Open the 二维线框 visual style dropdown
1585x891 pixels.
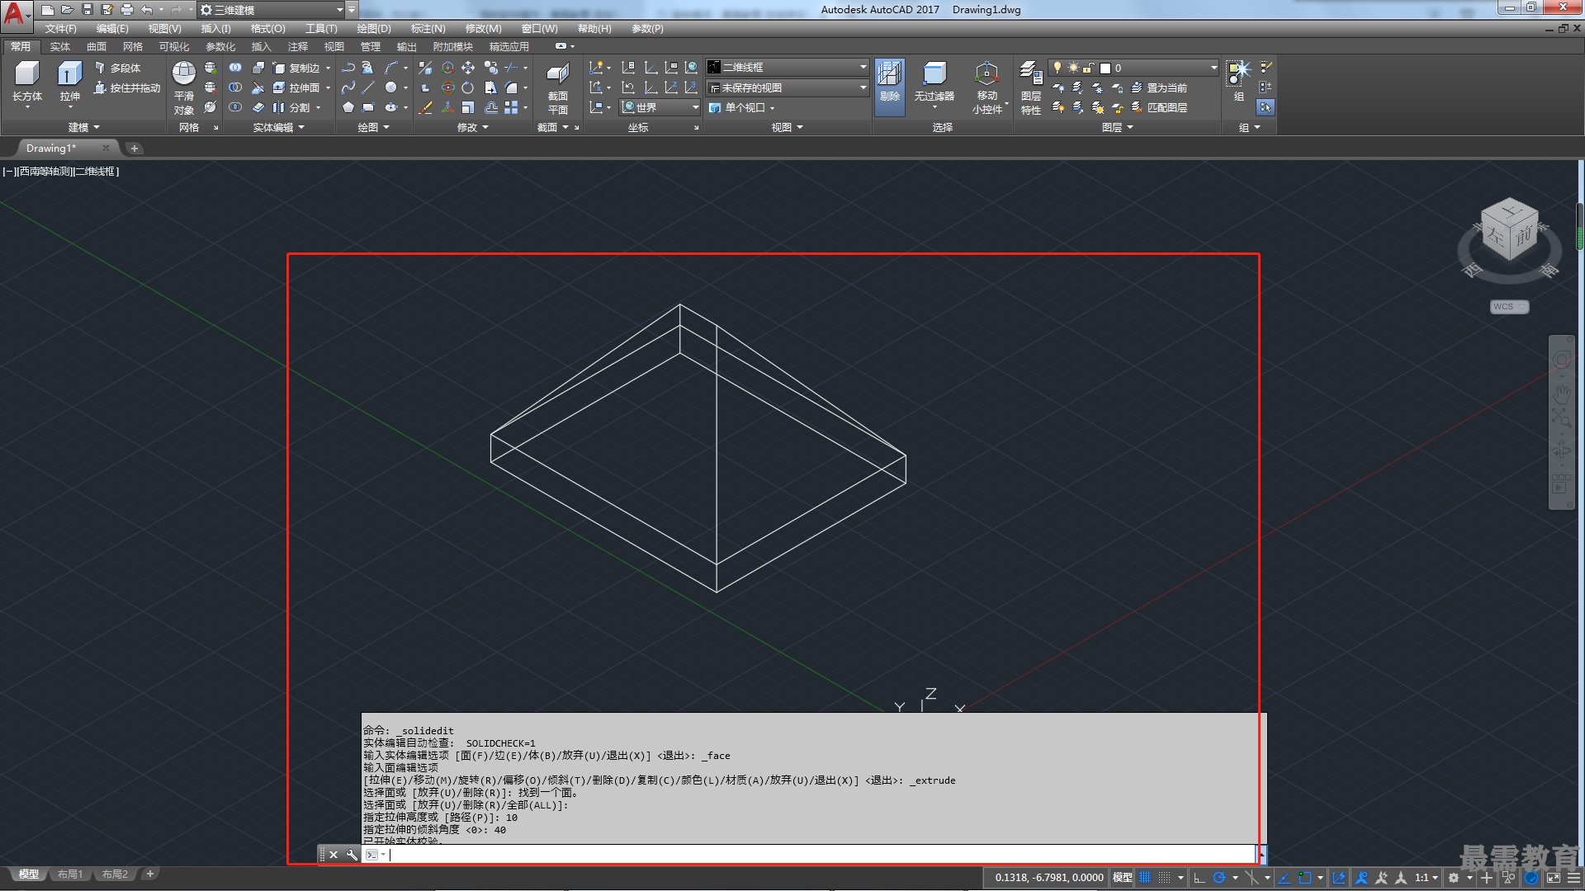(788, 68)
